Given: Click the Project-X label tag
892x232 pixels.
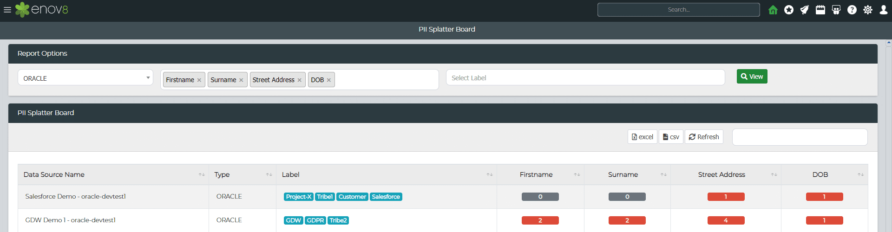Looking at the screenshot, I should click(x=299, y=197).
